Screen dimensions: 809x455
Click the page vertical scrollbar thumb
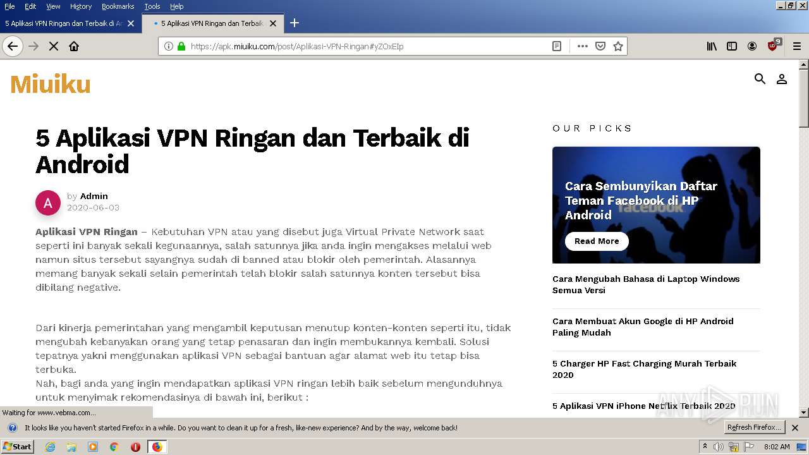[804, 99]
